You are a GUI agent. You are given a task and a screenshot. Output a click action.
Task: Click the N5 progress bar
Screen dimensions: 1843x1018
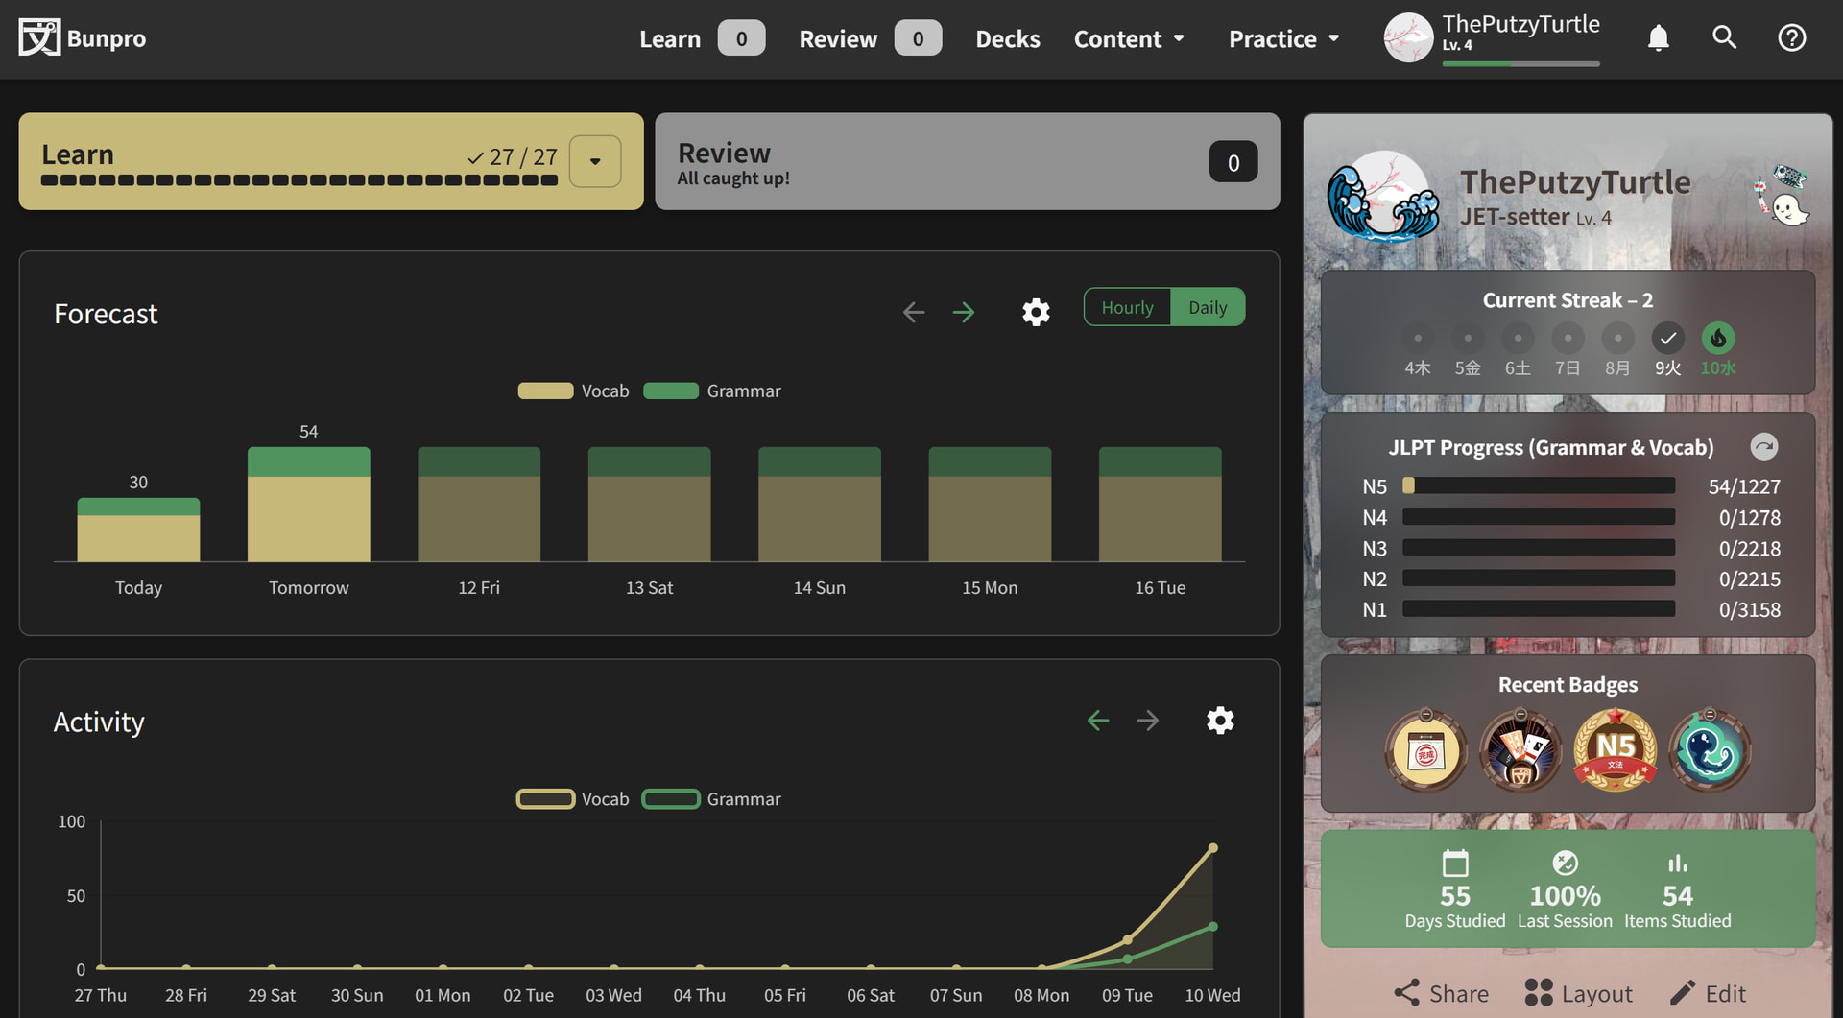pos(1539,486)
